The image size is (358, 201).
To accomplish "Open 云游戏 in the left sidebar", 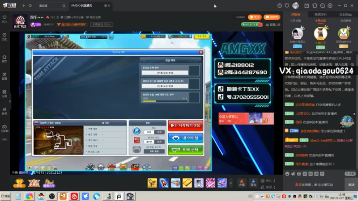I will (x=4, y=129).
